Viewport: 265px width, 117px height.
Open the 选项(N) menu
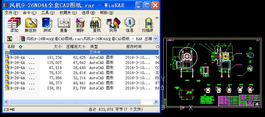(88, 13)
